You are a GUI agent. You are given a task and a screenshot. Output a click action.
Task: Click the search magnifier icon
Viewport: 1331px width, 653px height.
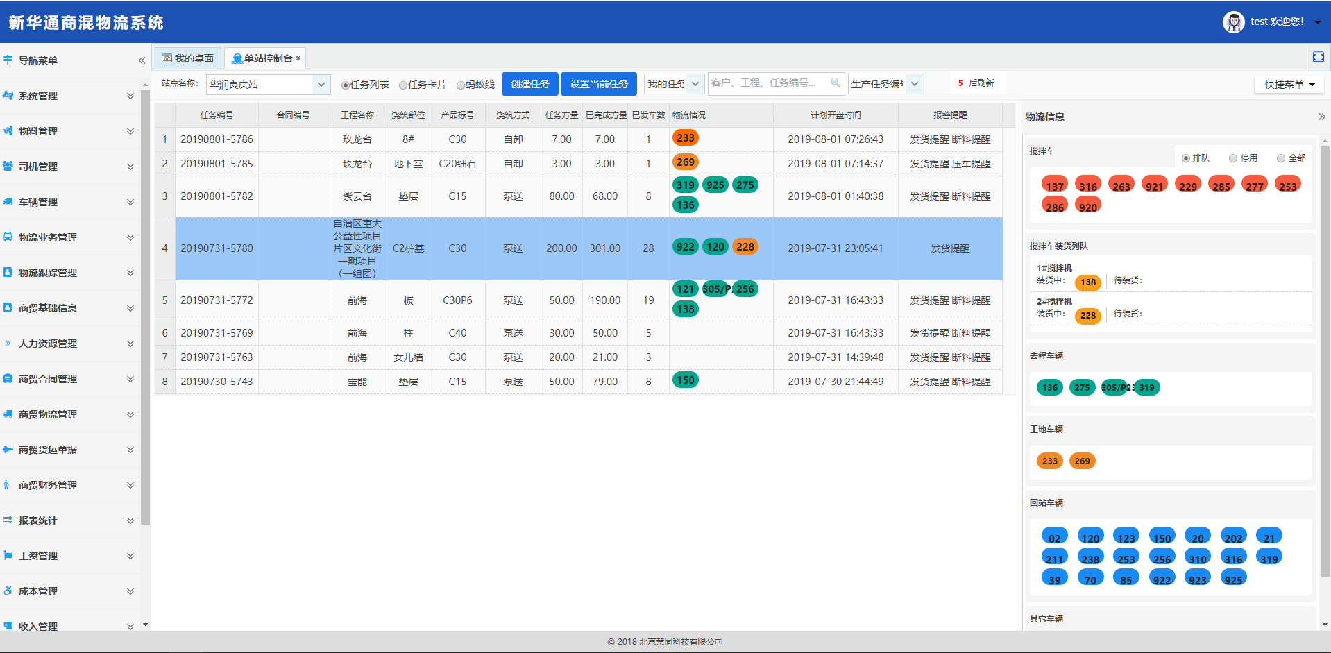(x=836, y=83)
